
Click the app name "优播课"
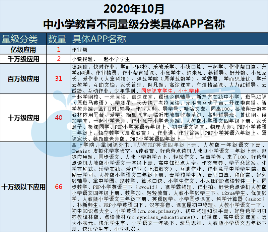[x=209, y=217]
